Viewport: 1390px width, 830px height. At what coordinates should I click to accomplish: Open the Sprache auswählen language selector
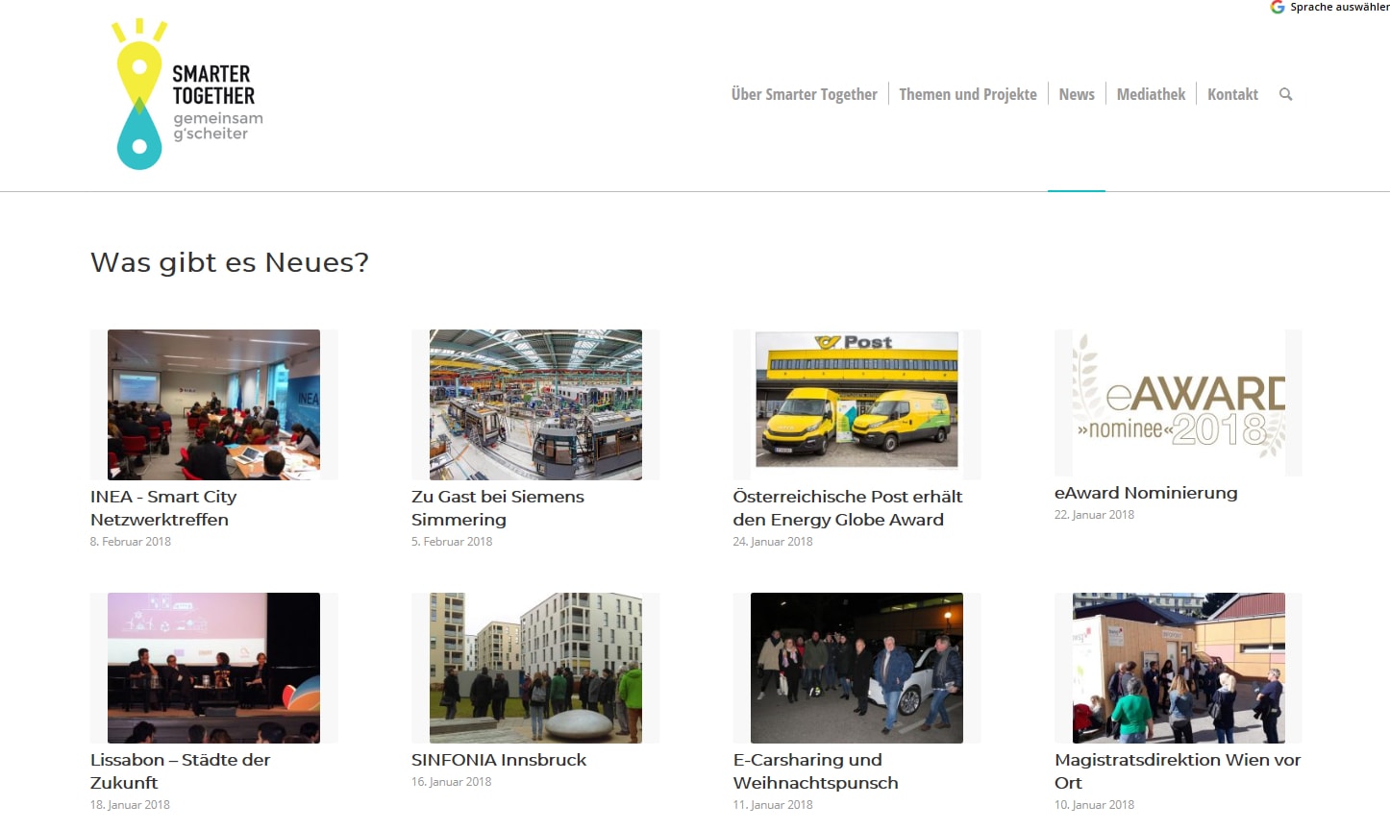tap(1339, 7)
